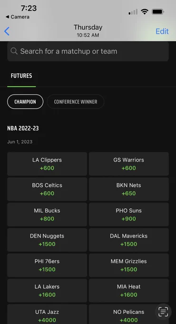Open the Futures tab
Image resolution: width=176 pixels, height=324 pixels.
pyautogui.click(x=21, y=76)
